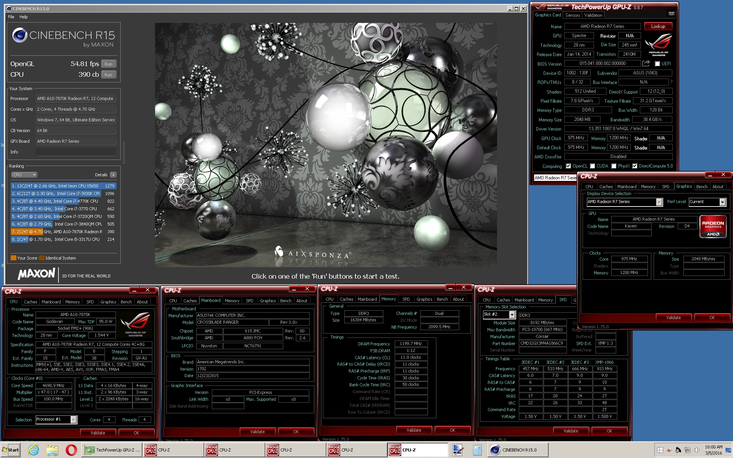Select ranking row Intel Xeon CPU X5650
The height and width of the screenshot is (458, 733).
(63, 186)
